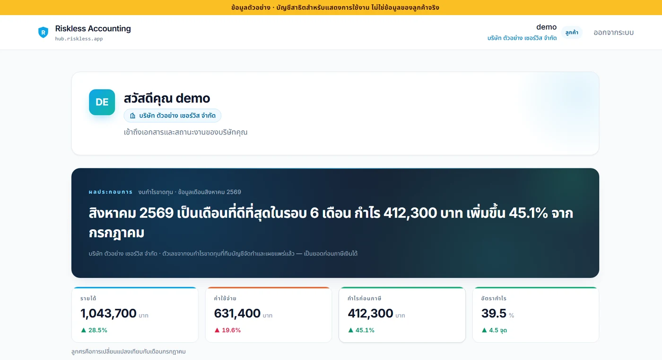
Task: Click the เข้าถึงเอกสารและสถานะงานของบริษัทคุณ subtitle
Action: (186, 132)
